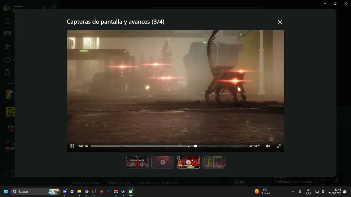
Task: Open the notifications icon with badge 2
Action: (x=54, y=8)
